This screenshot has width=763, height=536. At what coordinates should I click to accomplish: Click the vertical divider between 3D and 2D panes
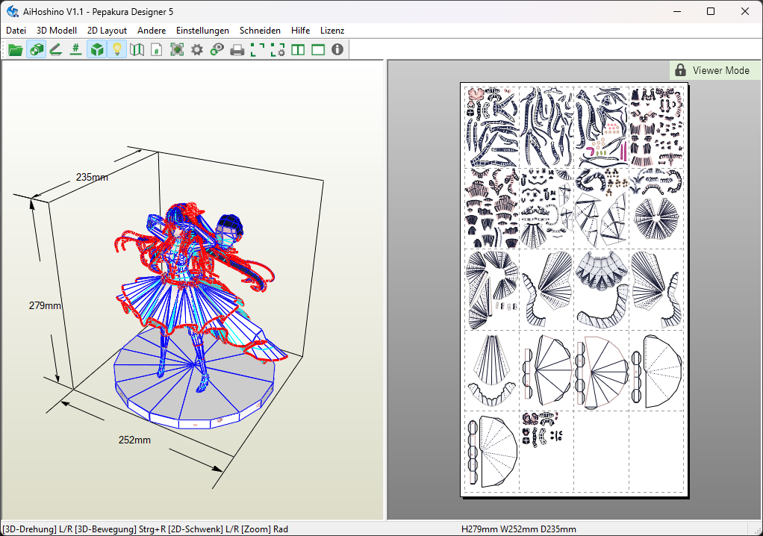click(384, 290)
